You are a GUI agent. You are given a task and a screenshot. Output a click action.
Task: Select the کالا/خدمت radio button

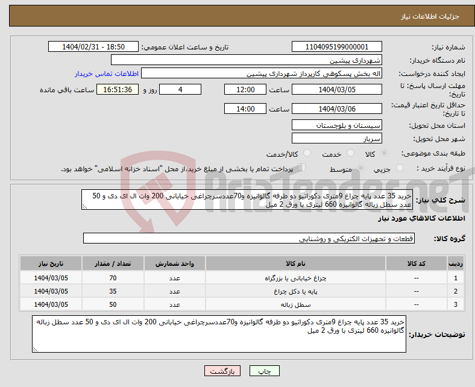(x=307, y=153)
